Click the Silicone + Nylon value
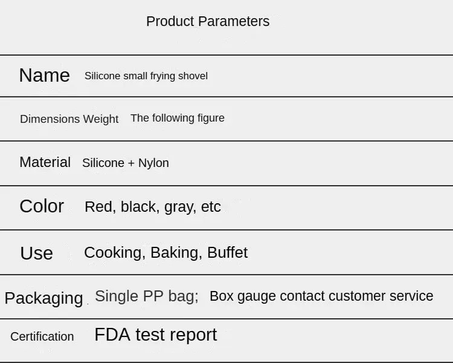The width and height of the screenshot is (453, 363). 126,163
